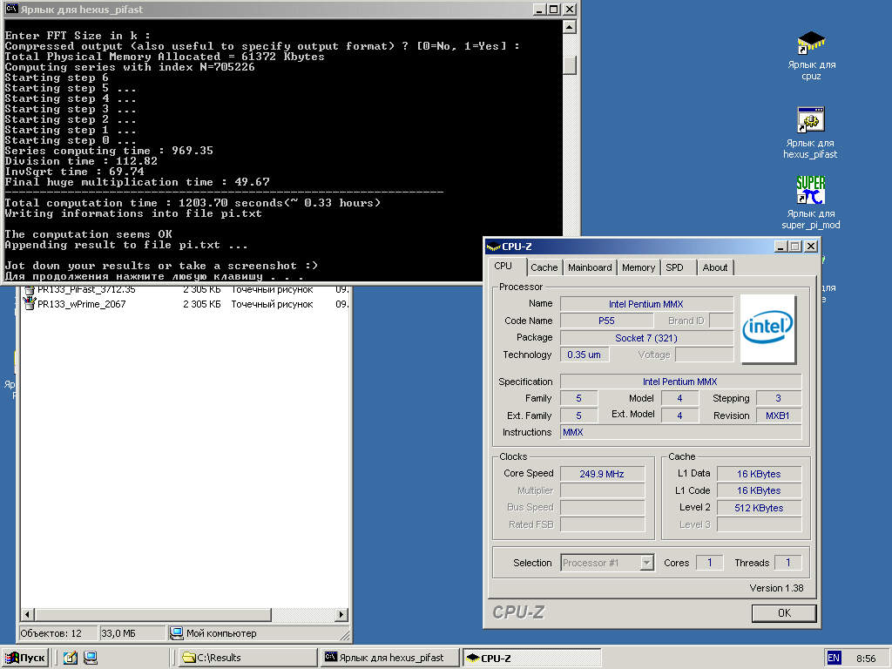This screenshot has height=669, width=892.
Task: Open the Mainboard tab in CPU-Z
Action: click(x=590, y=267)
